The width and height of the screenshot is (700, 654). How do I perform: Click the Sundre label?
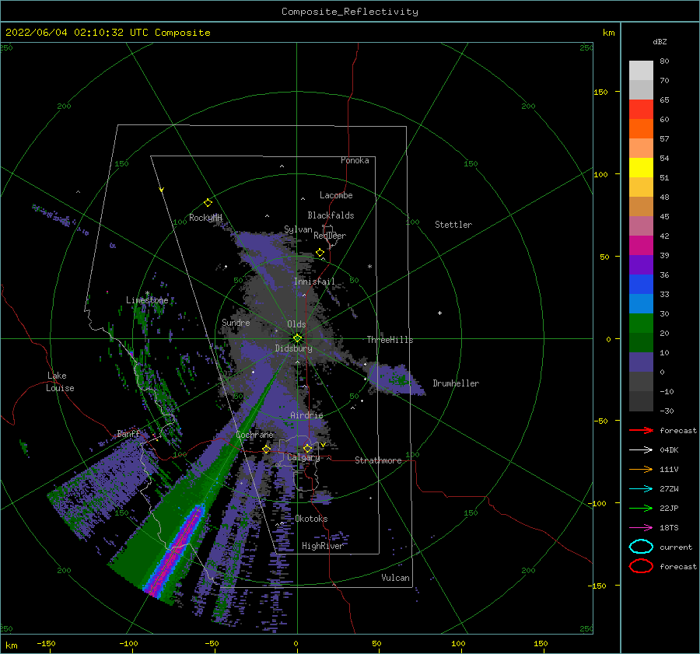point(236,322)
